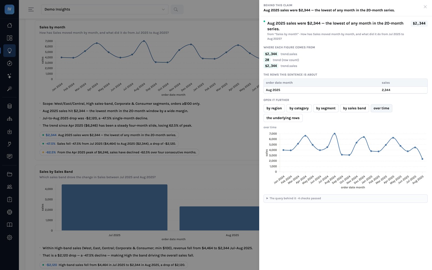The width and height of the screenshot is (432, 270).
Task: Open the chip processor icon in sidebar
Action: click(x=9, y=212)
